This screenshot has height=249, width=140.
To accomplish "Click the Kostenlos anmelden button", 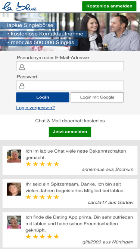I will pos(109,6).
